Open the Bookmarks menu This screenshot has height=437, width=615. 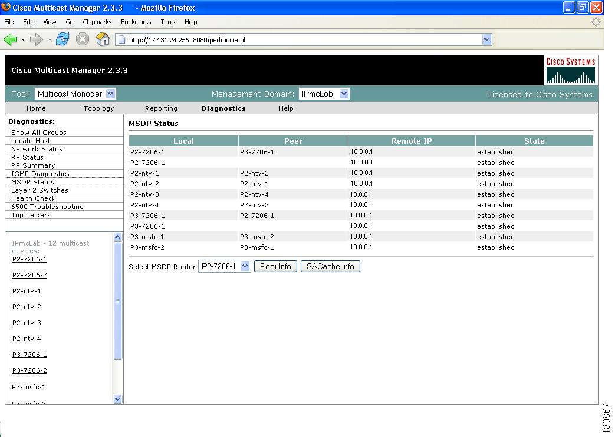pyautogui.click(x=136, y=22)
